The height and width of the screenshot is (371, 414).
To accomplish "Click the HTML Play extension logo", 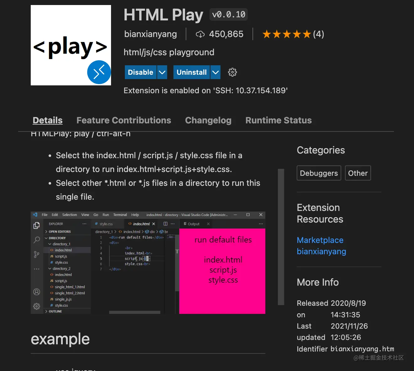I will coord(71,45).
